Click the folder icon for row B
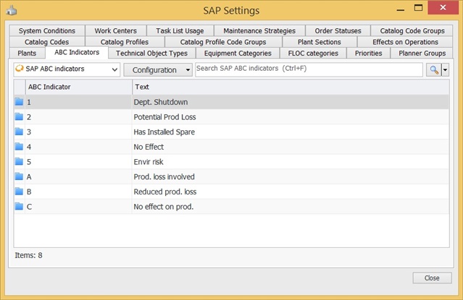The width and height of the screenshot is (463, 300). (19, 192)
